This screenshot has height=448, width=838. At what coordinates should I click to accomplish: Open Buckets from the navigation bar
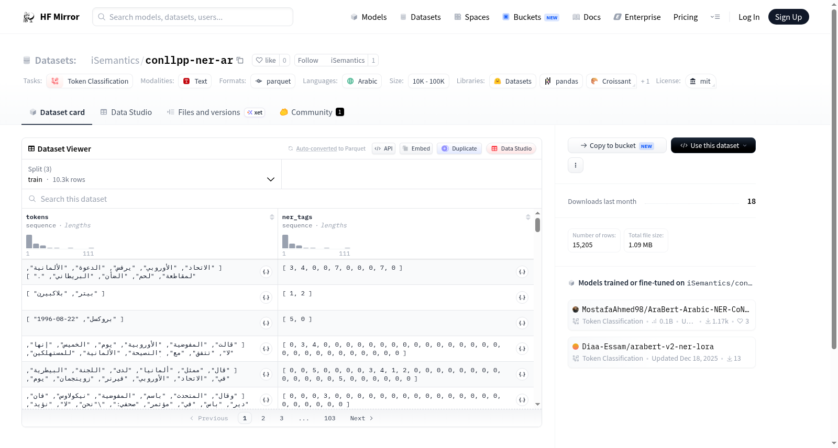(531, 17)
